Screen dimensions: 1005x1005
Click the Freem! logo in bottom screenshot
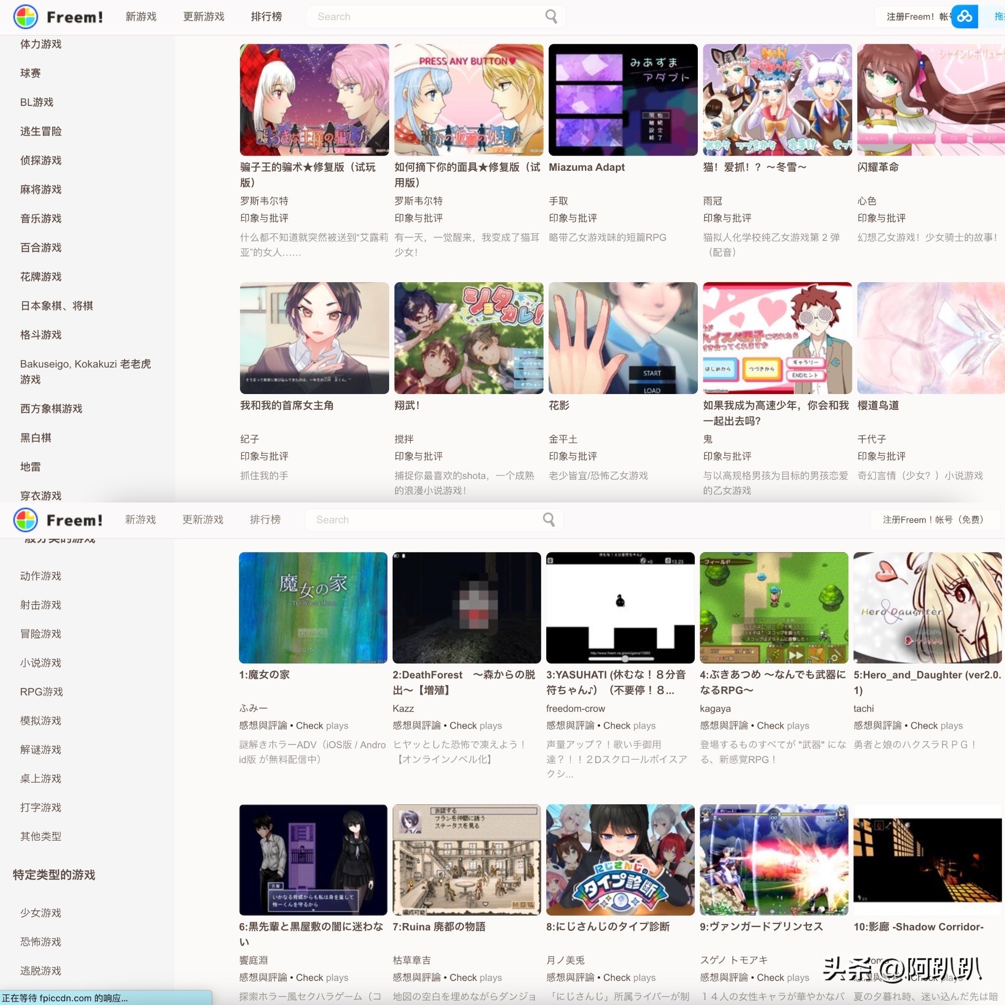click(x=58, y=520)
